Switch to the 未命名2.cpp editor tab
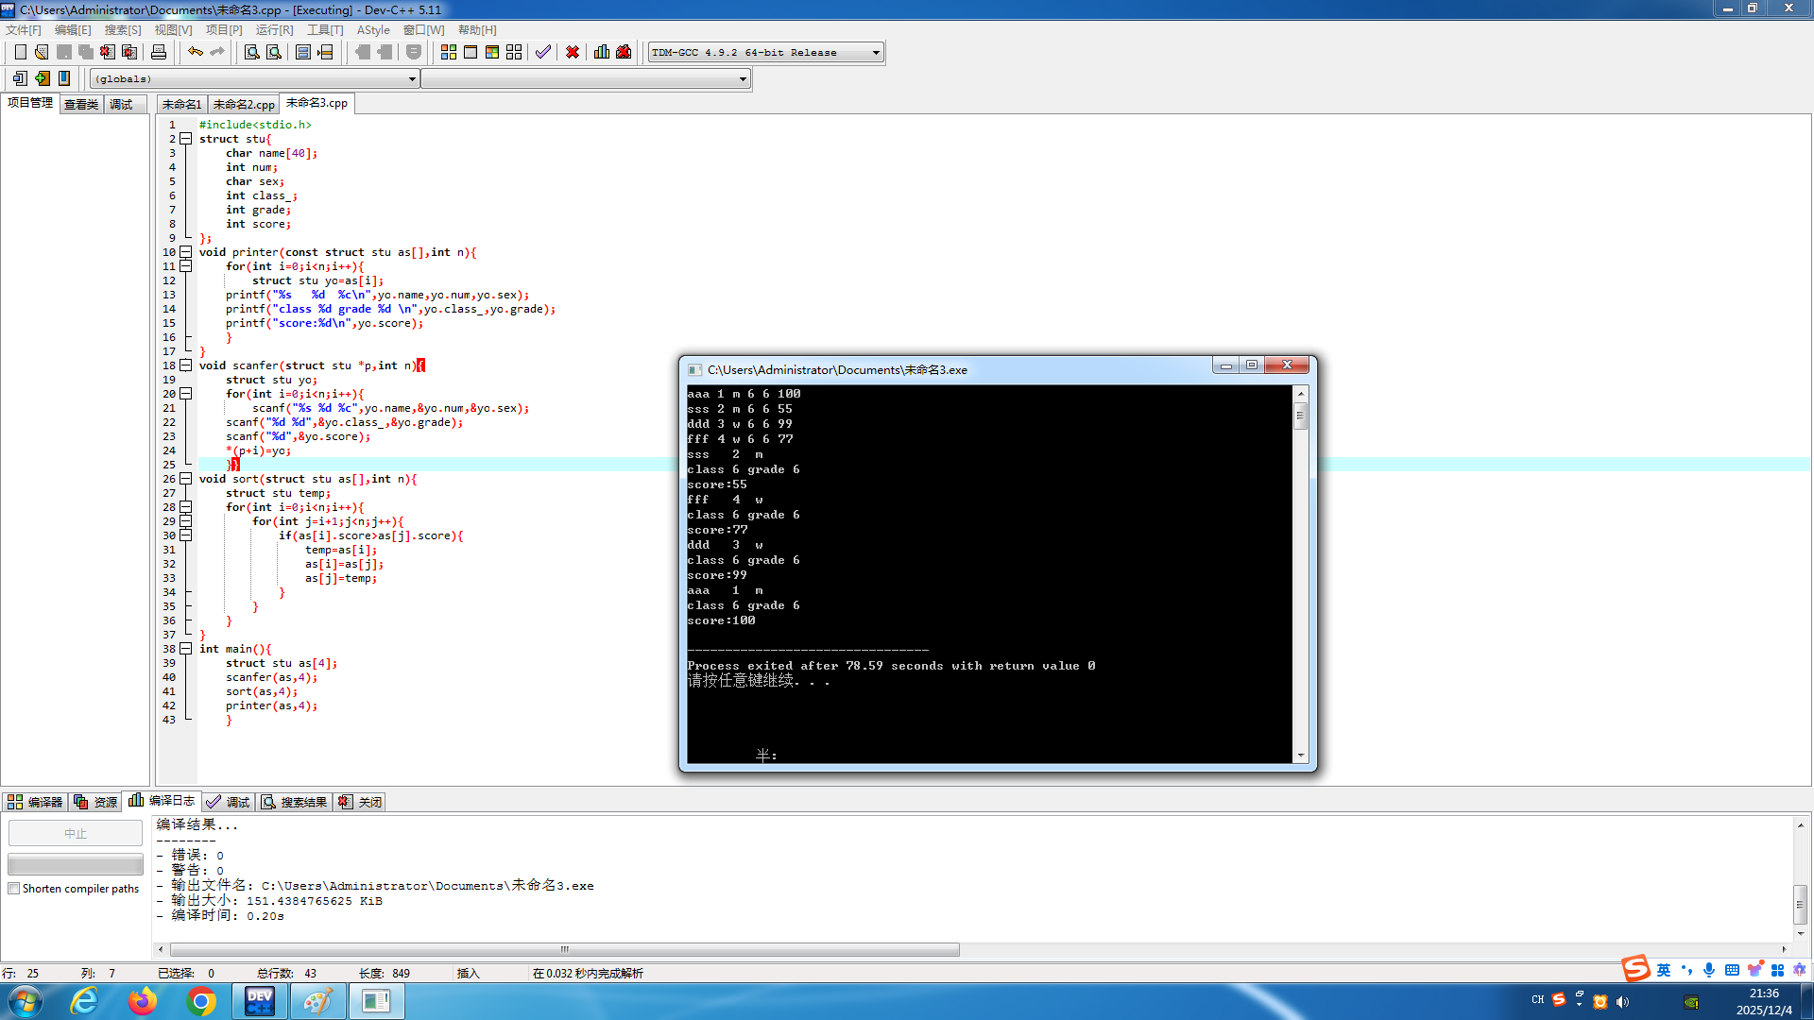The image size is (1814, 1020). [244, 104]
